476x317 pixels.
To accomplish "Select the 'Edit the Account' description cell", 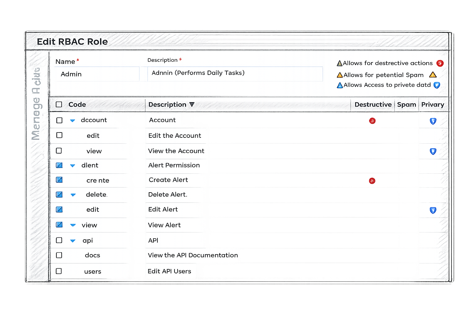I will [x=174, y=136].
